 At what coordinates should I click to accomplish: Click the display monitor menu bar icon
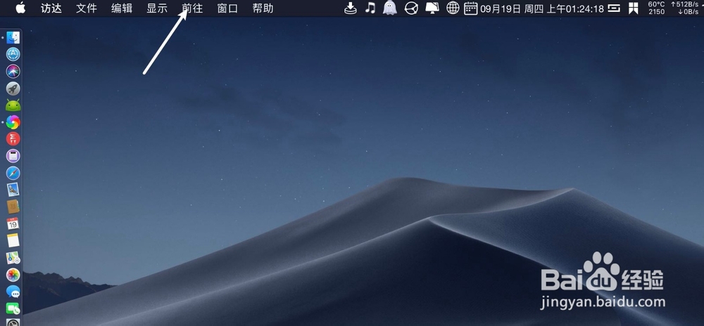pos(432,8)
